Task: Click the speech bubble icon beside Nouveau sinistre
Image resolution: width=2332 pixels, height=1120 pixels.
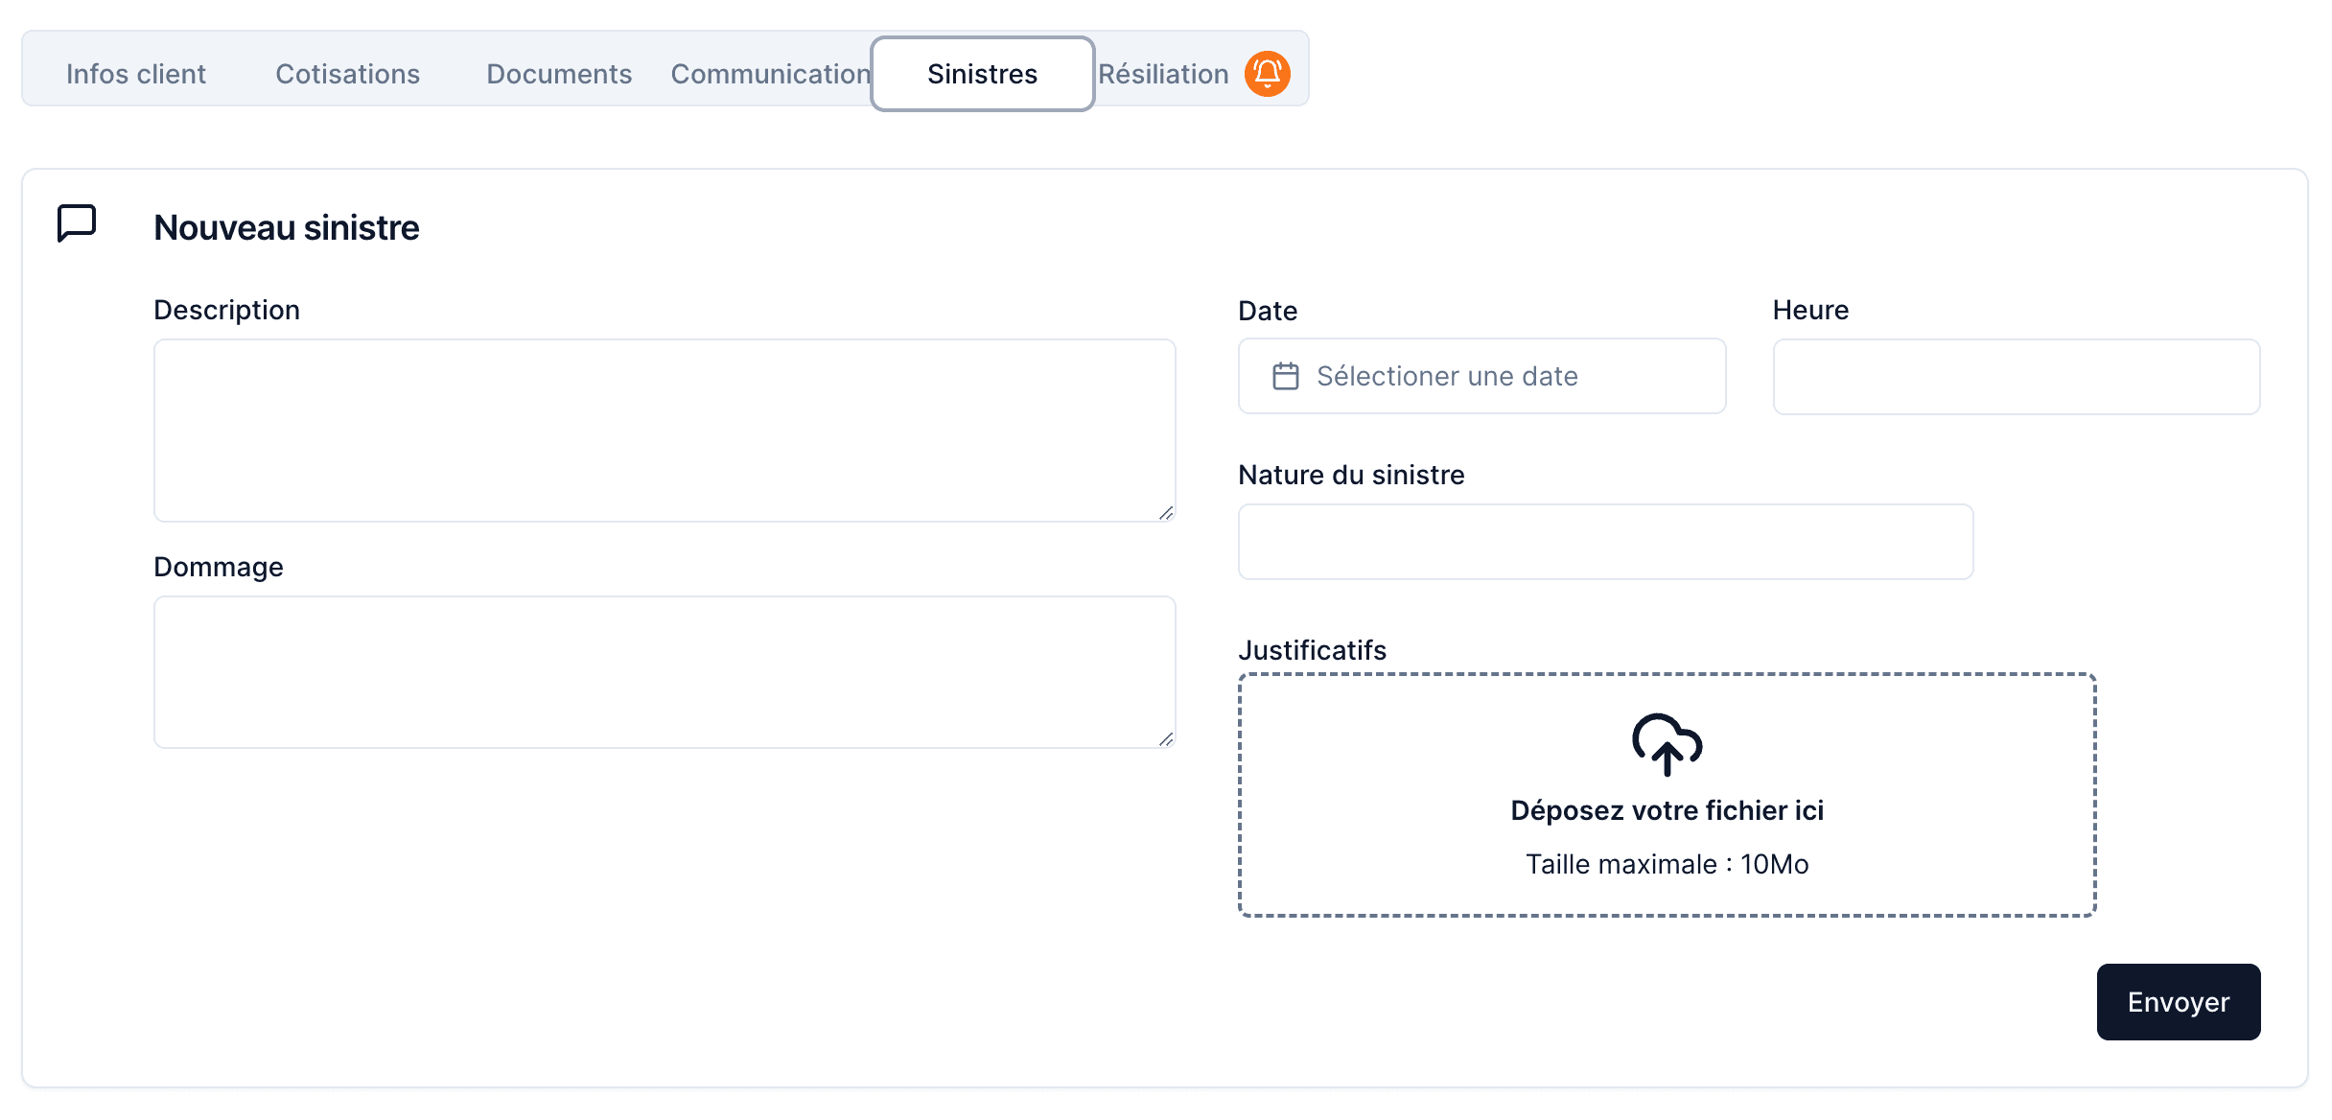Action: click(x=77, y=223)
